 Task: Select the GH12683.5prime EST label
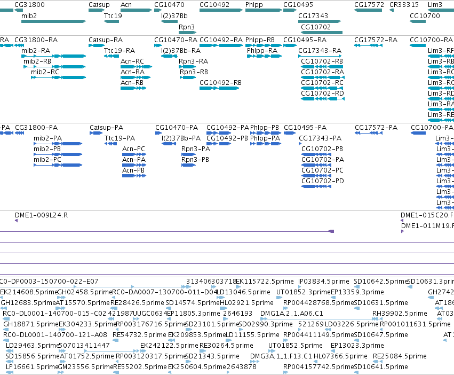(28, 303)
